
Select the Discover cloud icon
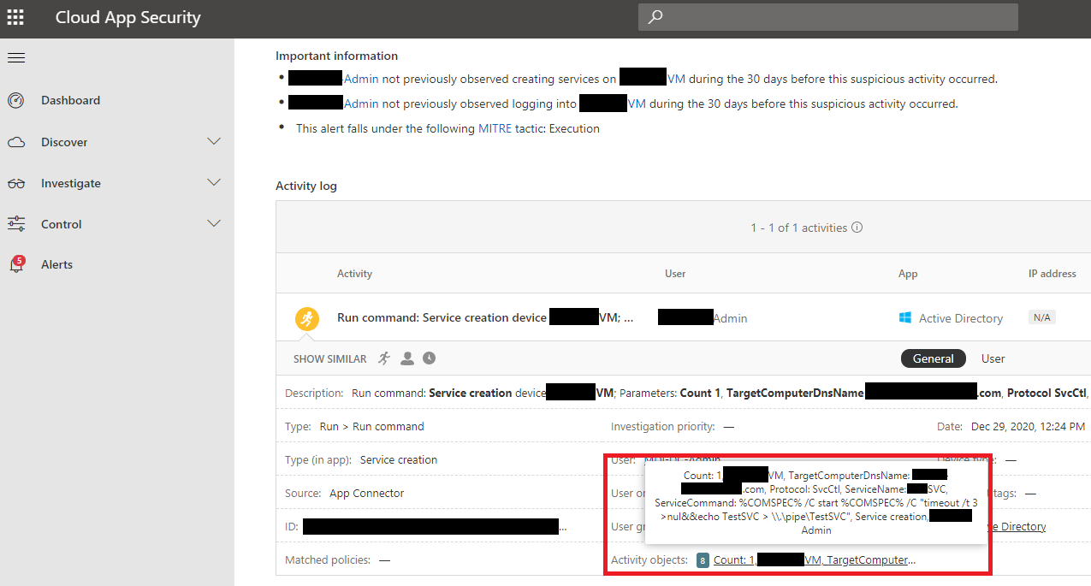pyautogui.click(x=16, y=143)
